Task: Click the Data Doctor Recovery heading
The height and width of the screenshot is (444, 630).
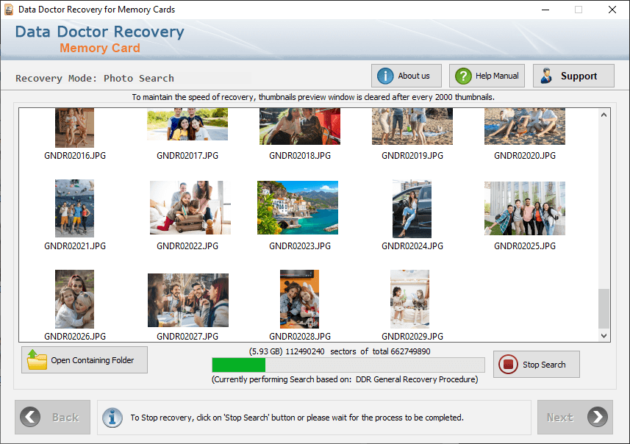Action: [100, 32]
